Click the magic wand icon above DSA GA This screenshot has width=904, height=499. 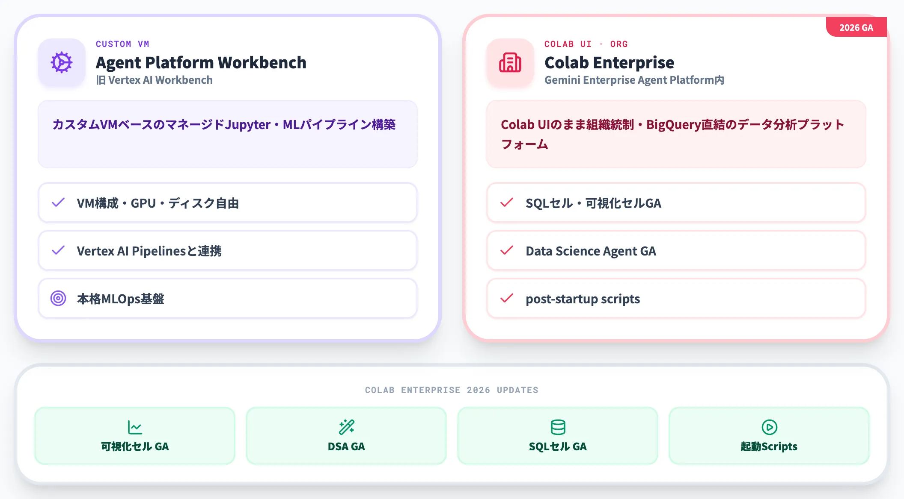click(346, 427)
